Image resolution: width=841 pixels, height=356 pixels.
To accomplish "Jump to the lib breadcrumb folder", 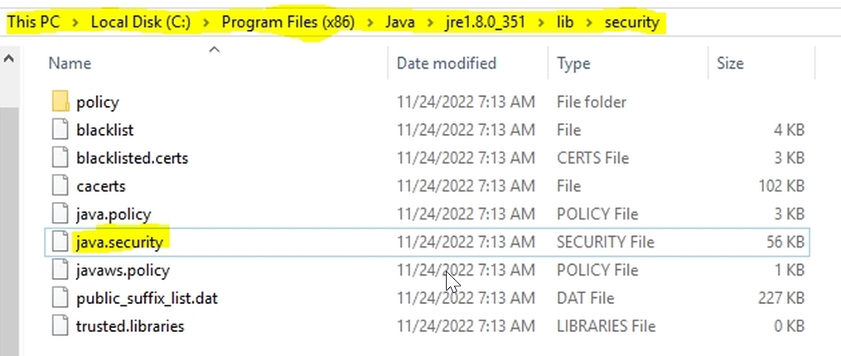I will (563, 22).
